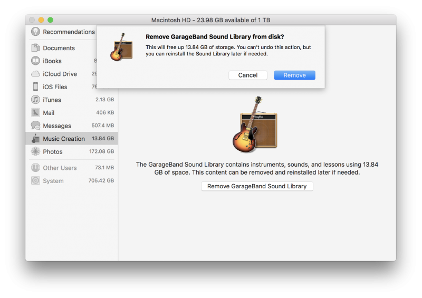Viewport: 422px width, 298px height.
Task: Click the Documents sidebar icon
Action: click(x=35, y=48)
